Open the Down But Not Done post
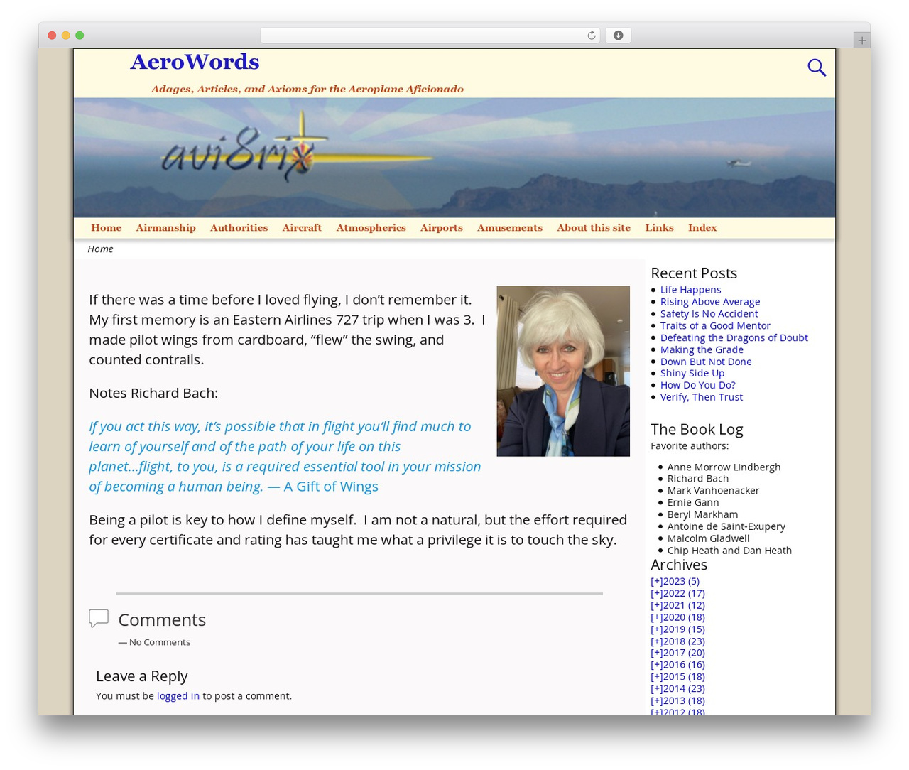The width and height of the screenshot is (909, 770). pyautogui.click(x=706, y=362)
